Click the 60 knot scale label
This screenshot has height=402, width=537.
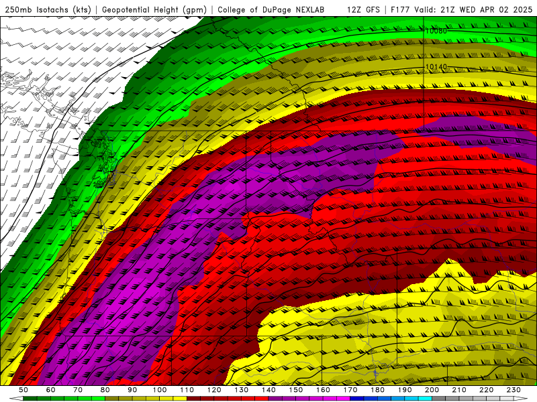tap(51, 390)
